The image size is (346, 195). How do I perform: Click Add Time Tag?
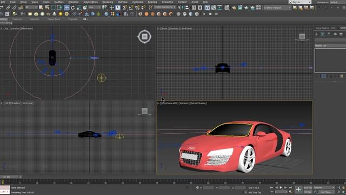click(255, 192)
